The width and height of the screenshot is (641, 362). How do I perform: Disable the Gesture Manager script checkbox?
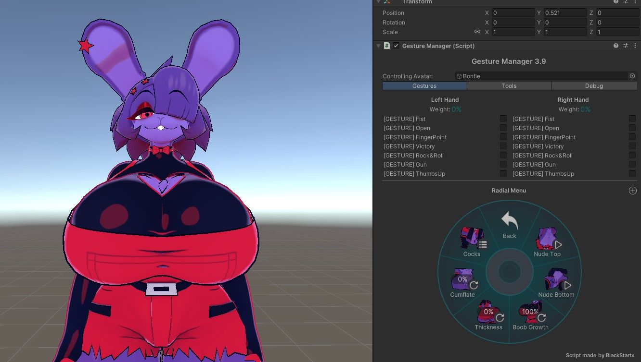click(396, 46)
